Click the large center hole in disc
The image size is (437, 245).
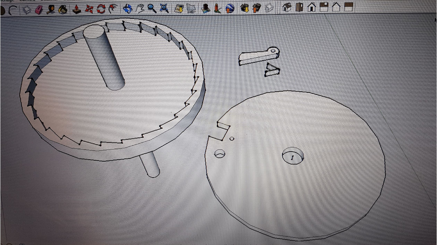click(x=293, y=156)
